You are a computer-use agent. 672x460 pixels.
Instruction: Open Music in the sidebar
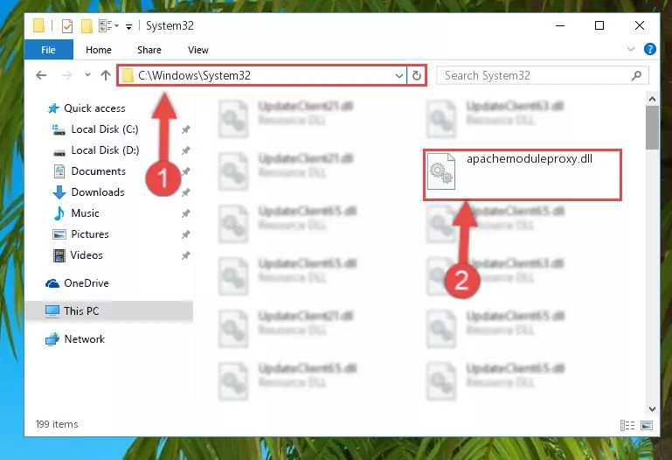click(x=76, y=213)
